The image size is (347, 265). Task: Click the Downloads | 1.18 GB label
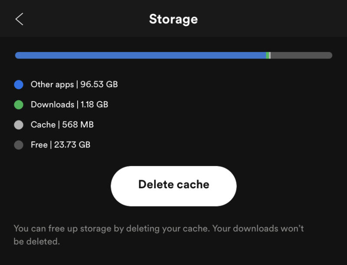pos(69,104)
